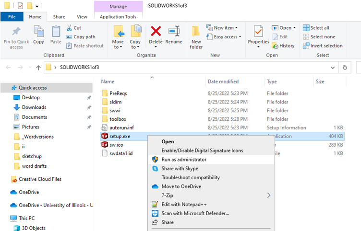Click SOLIDWORKS1of3 in address bar
This screenshot has height=231, width=361.
click(79, 68)
